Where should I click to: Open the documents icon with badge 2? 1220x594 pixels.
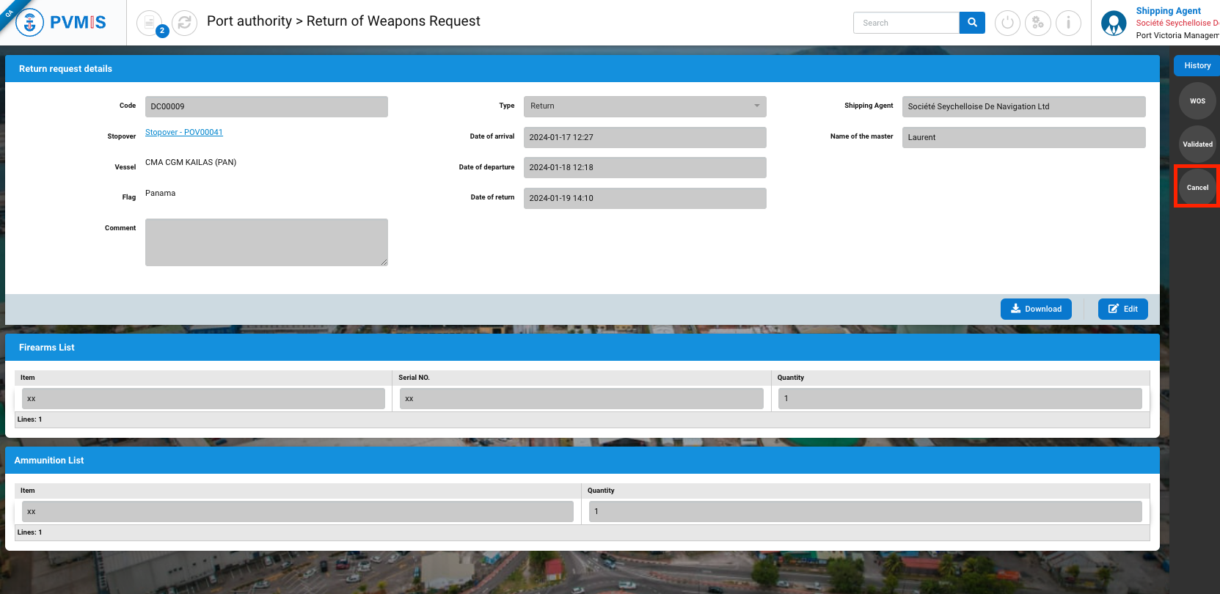tap(150, 23)
